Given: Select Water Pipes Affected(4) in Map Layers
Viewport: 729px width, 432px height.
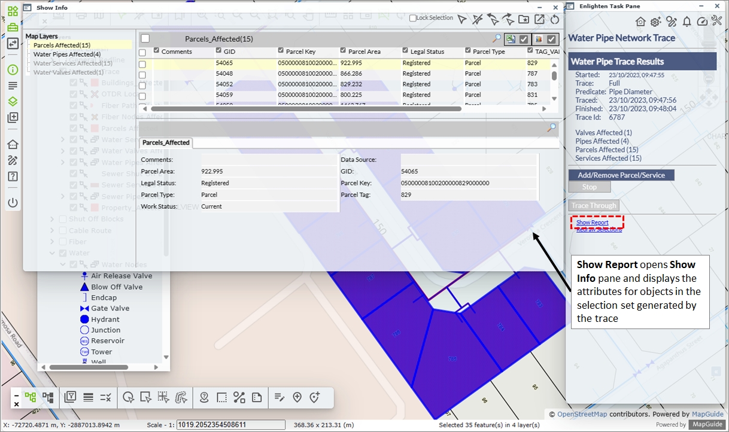Looking at the screenshot, I should tap(66, 54).
